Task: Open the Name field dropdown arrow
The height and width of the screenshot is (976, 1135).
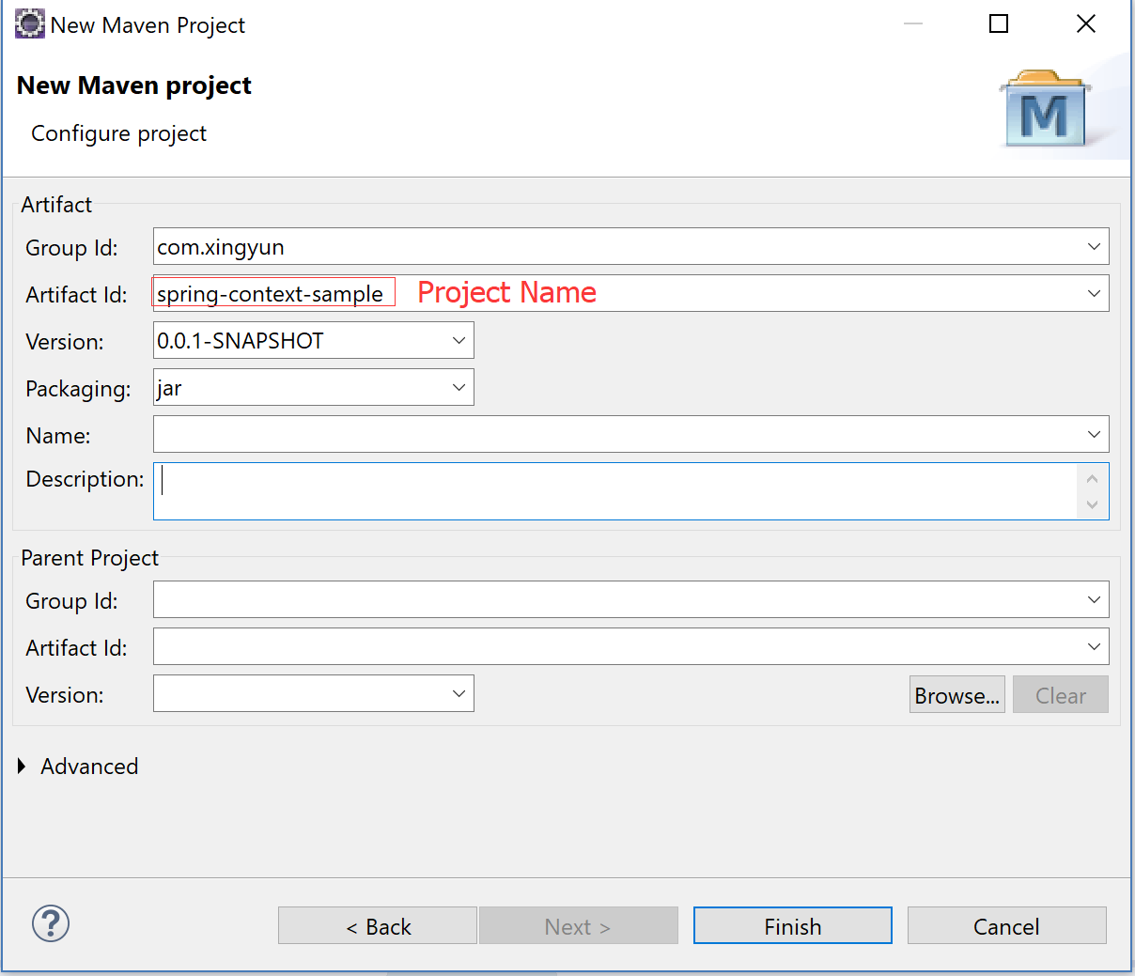Action: (x=1094, y=435)
